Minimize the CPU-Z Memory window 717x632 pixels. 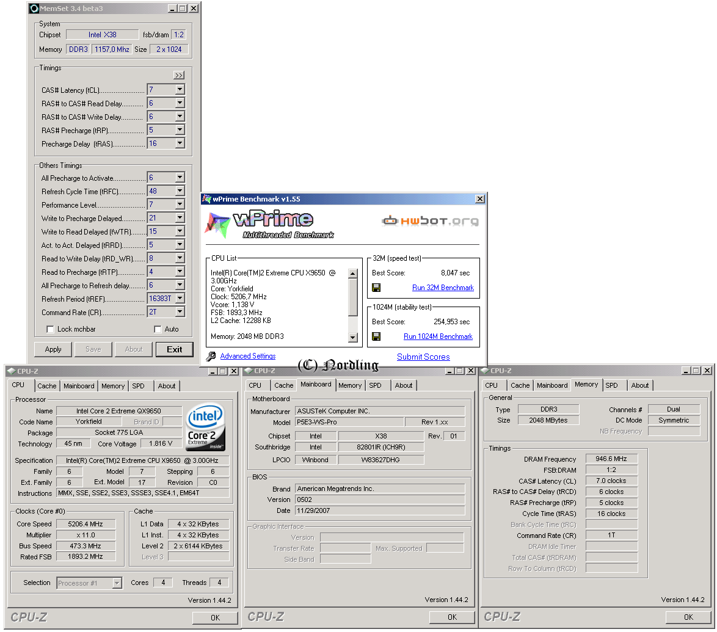pos(686,371)
